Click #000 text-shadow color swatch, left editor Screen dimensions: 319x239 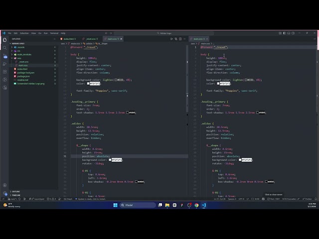coord(128,113)
